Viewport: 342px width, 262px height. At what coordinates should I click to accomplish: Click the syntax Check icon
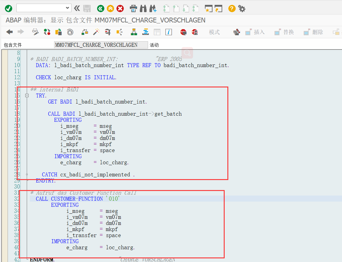tap(85, 32)
